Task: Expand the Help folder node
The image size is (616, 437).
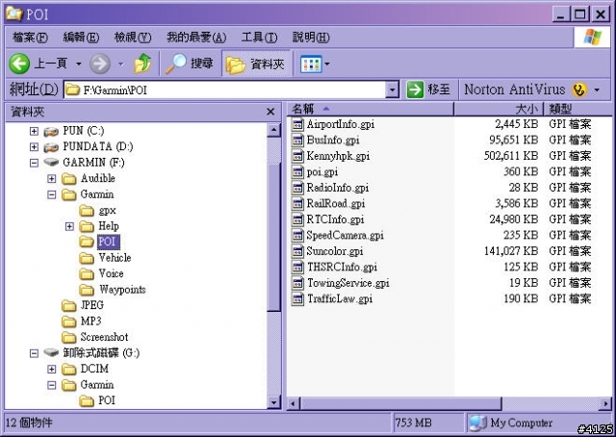Action: point(69,226)
